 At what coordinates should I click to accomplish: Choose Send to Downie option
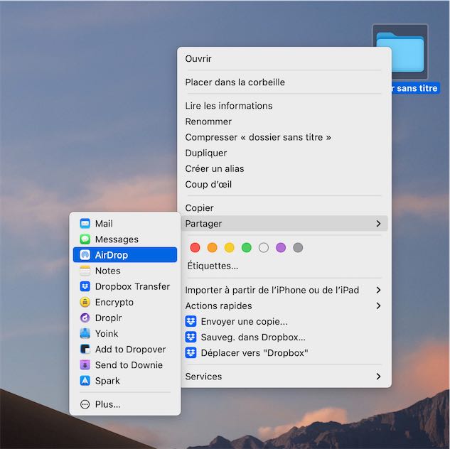coord(125,364)
